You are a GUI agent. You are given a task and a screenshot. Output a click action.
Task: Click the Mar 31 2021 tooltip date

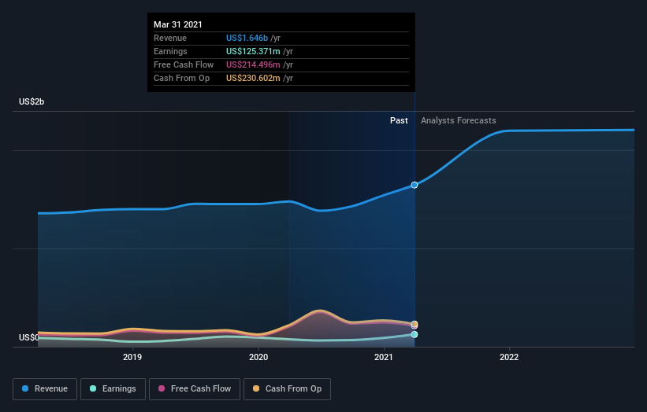(178, 24)
